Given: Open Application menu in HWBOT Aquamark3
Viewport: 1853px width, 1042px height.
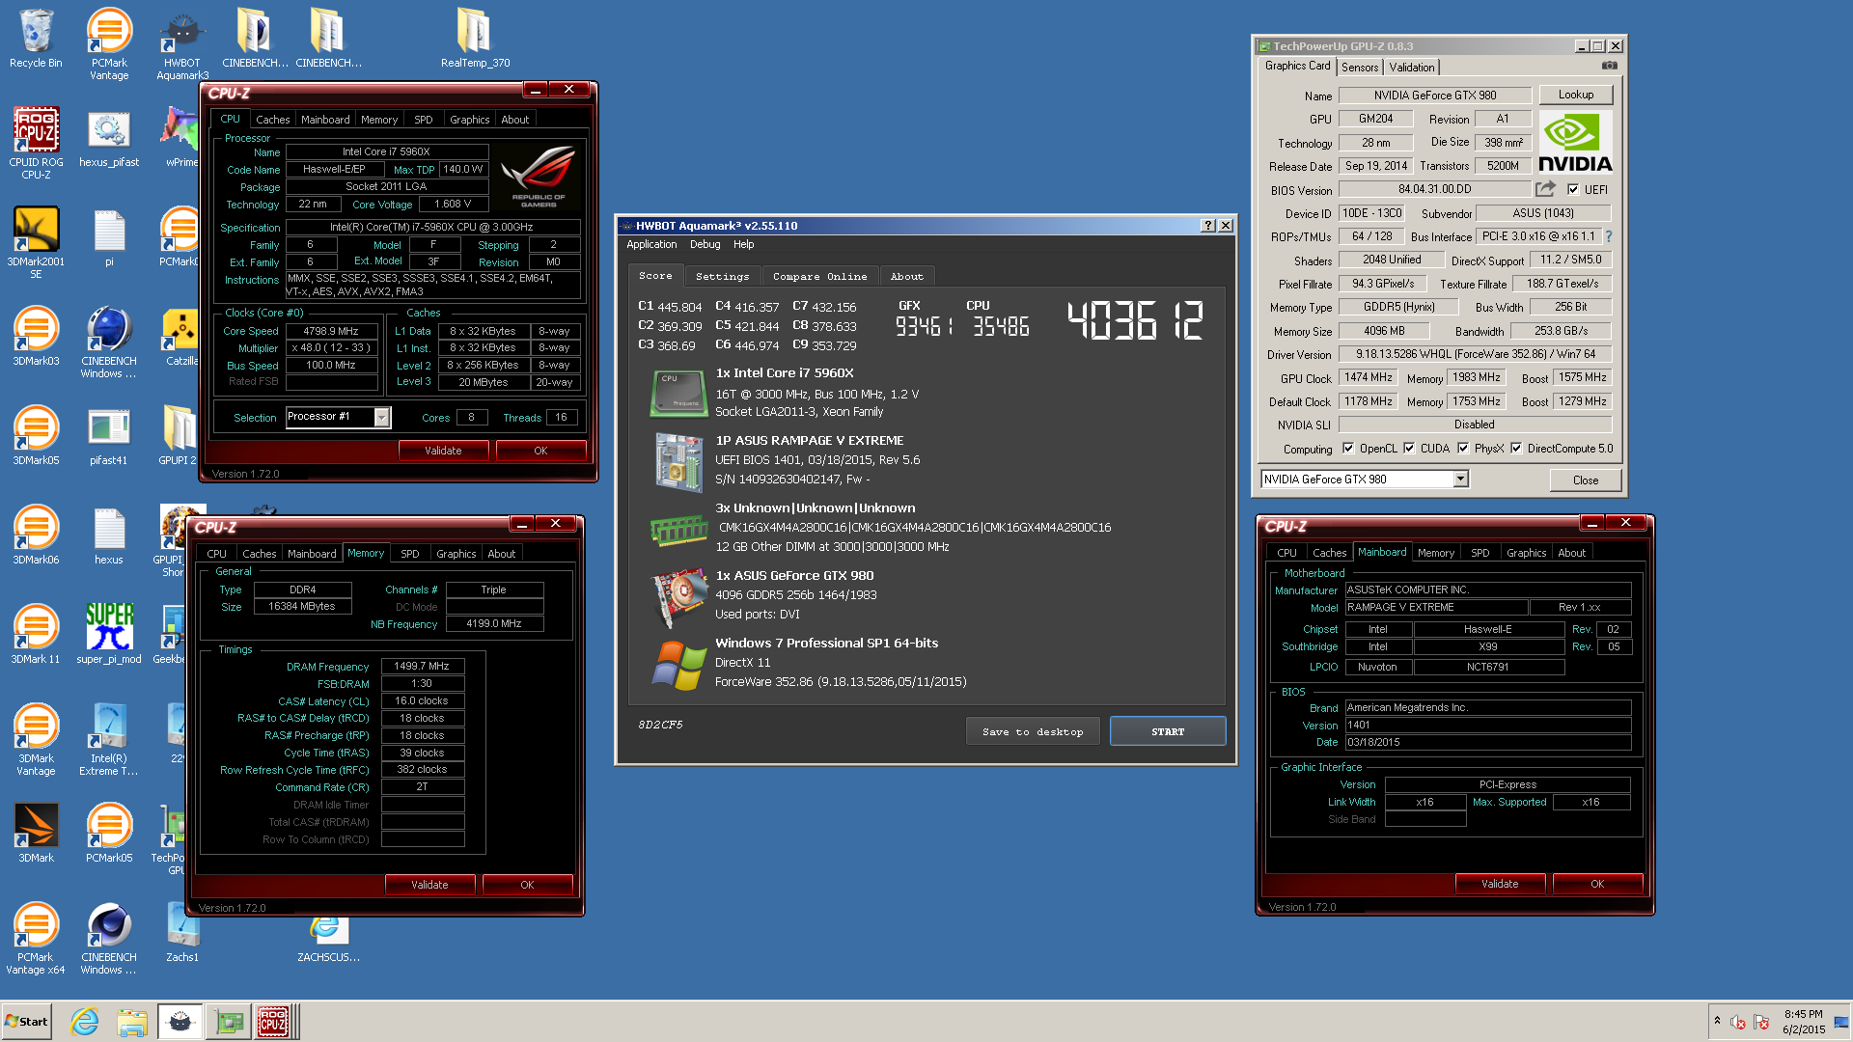Looking at the screenshot, I should click(651, 245).
